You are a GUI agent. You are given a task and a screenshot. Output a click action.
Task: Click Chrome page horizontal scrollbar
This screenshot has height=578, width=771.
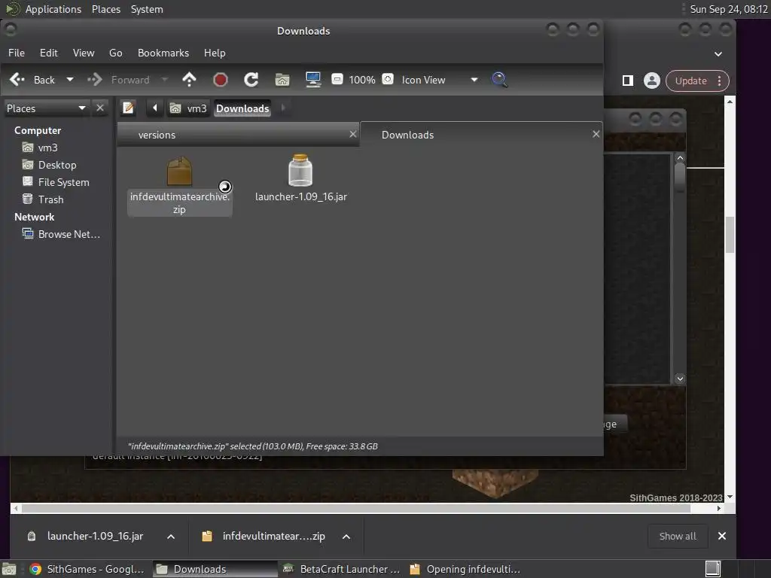(356, 509)
